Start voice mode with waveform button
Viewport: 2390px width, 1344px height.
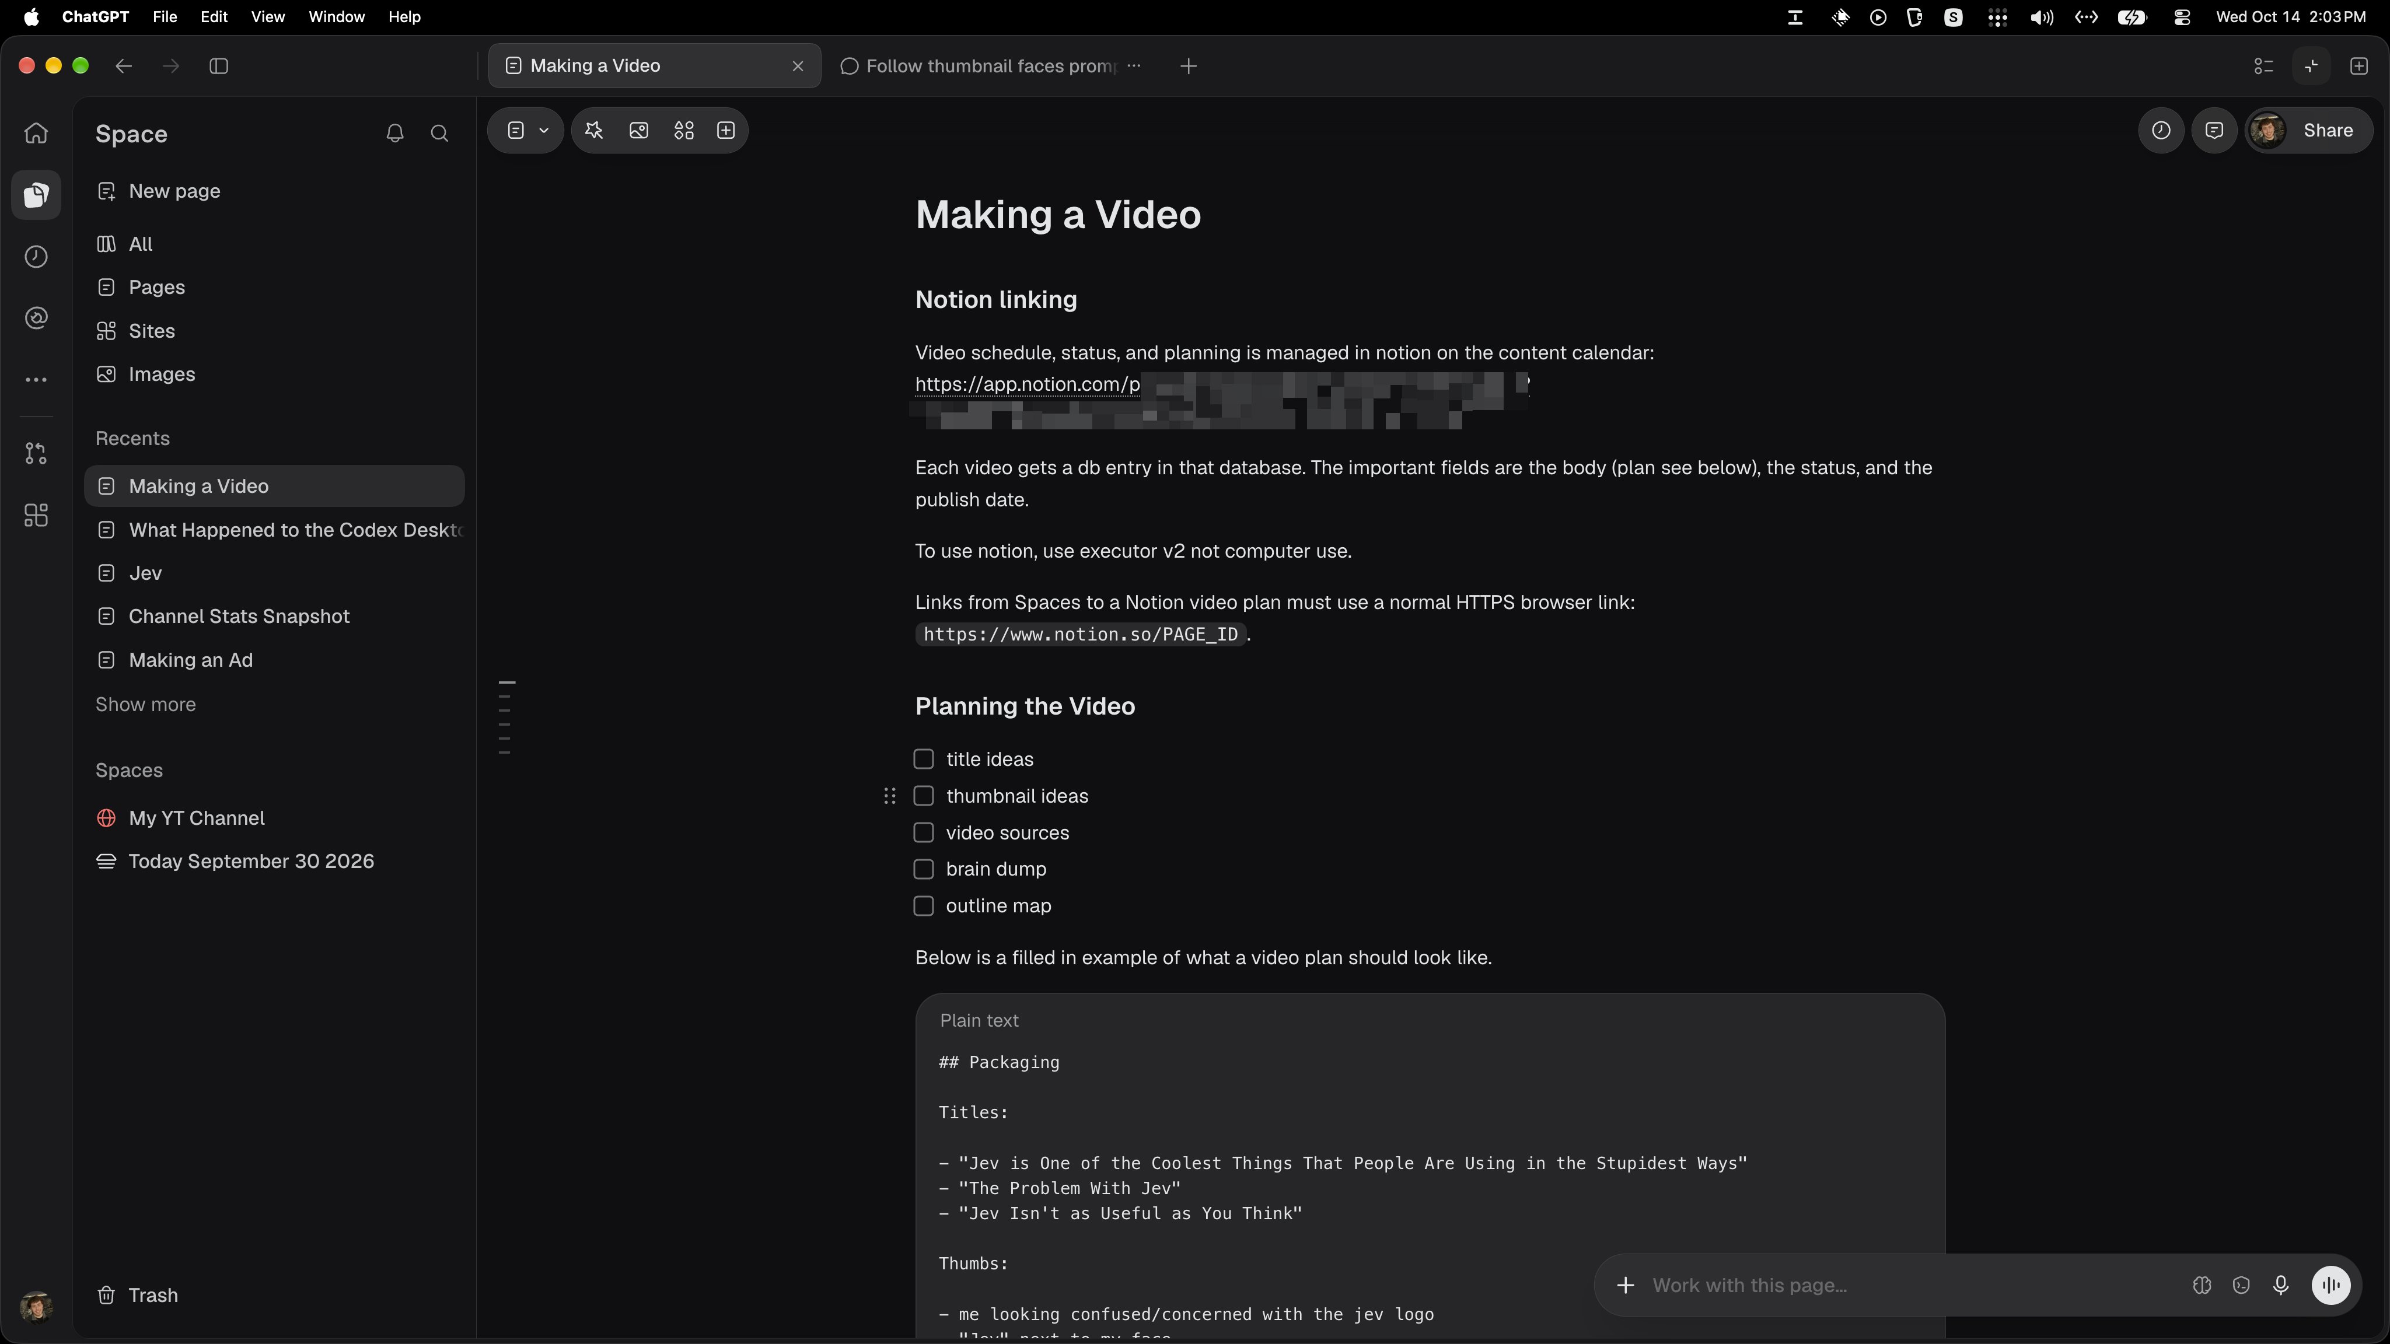point(2330,1284)
